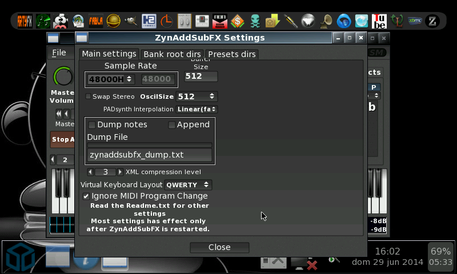Image resolution: width=457 pixels, height=274 pixels.
Task: Open the cartoon face dock icon
Action: coord(61,21)
